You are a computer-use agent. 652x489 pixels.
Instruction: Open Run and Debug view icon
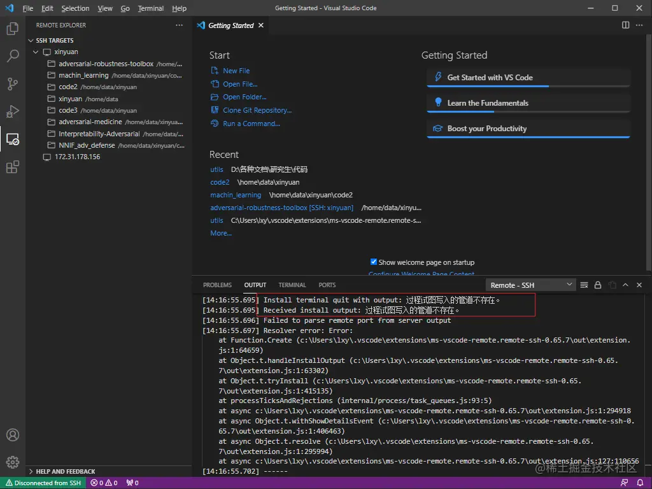12,111
